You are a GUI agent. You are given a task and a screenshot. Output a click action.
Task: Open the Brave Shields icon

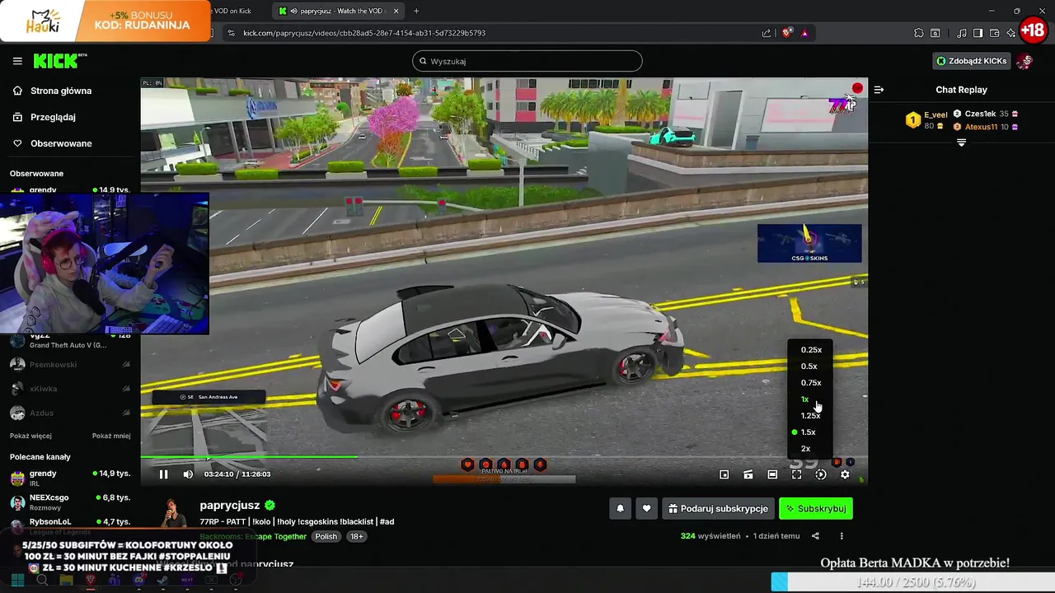tap(787, 33)
